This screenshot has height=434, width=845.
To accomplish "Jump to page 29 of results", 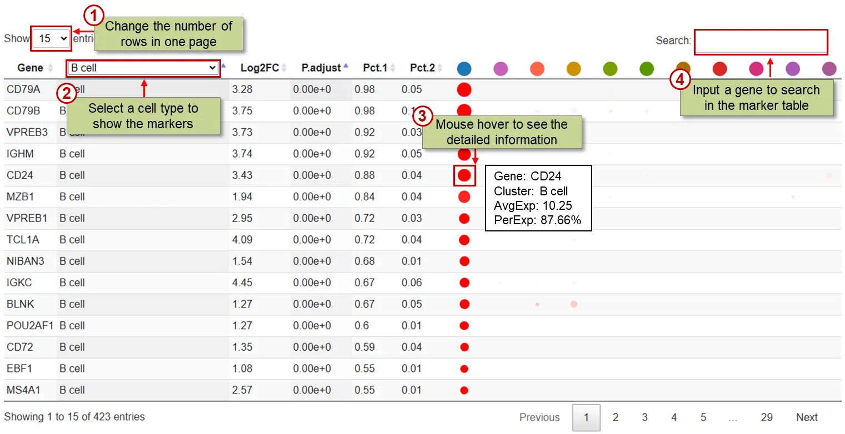I will (x=767, y=417).
